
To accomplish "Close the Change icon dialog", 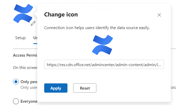I will (x=159, y=15).
